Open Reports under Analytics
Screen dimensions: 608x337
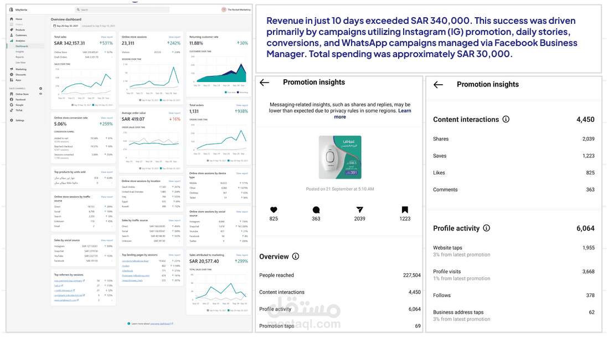(x=20, y=57)
